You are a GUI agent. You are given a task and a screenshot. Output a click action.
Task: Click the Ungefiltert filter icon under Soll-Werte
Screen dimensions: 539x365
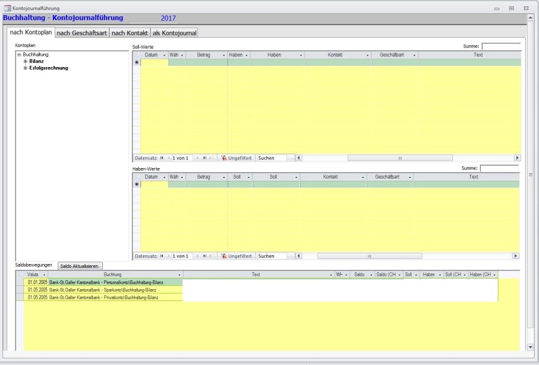224,158
